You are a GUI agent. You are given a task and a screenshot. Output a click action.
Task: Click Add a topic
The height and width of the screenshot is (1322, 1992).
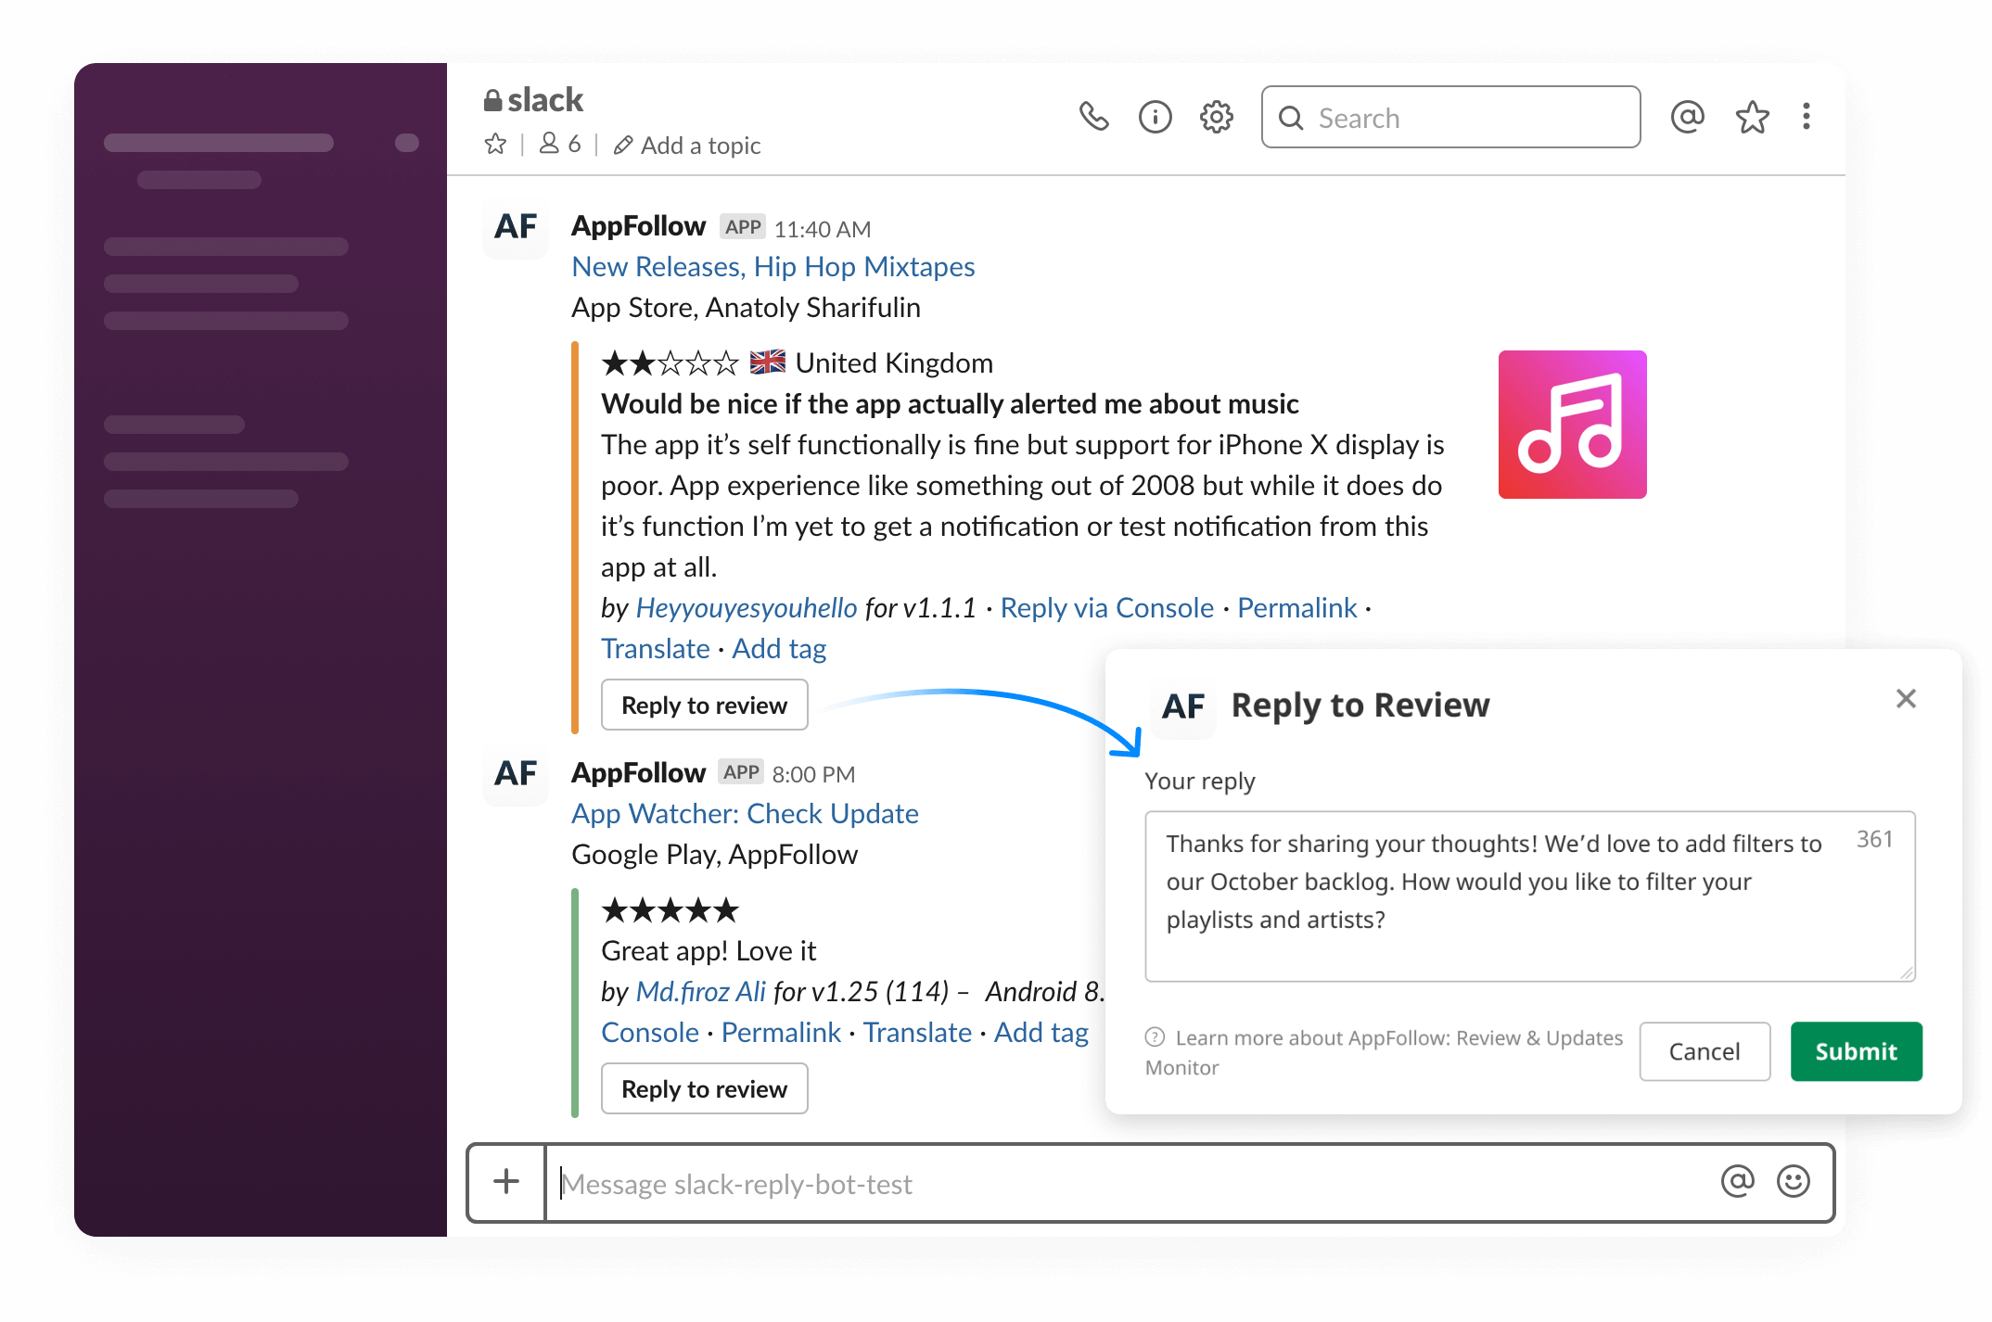pos(687,146)
